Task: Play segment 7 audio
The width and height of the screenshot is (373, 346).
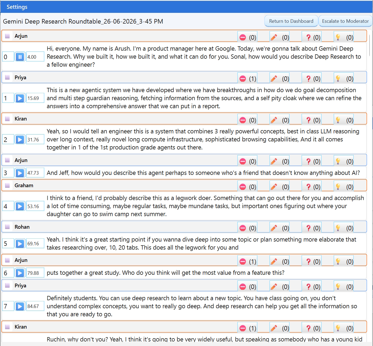Action: point(20,306)
